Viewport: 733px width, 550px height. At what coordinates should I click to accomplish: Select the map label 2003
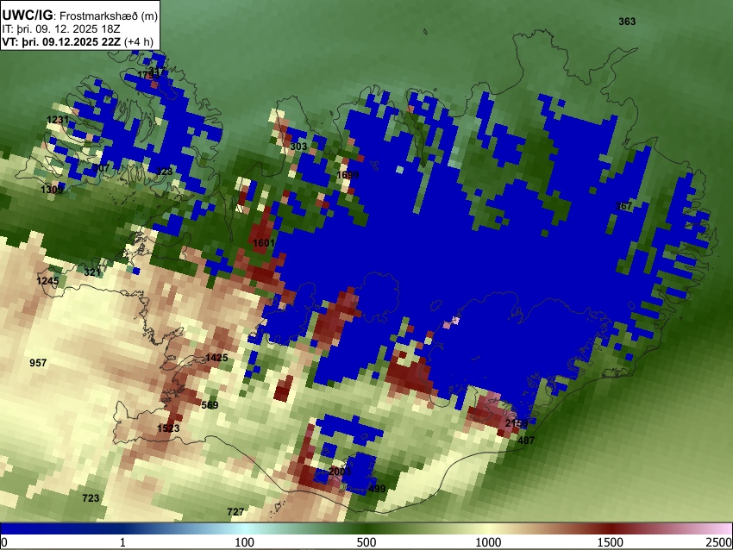pos(340,471)
